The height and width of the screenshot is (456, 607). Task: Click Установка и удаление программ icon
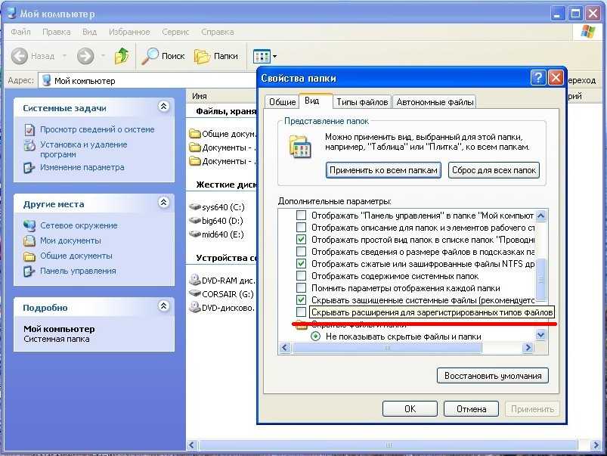(x=29, y=145)
